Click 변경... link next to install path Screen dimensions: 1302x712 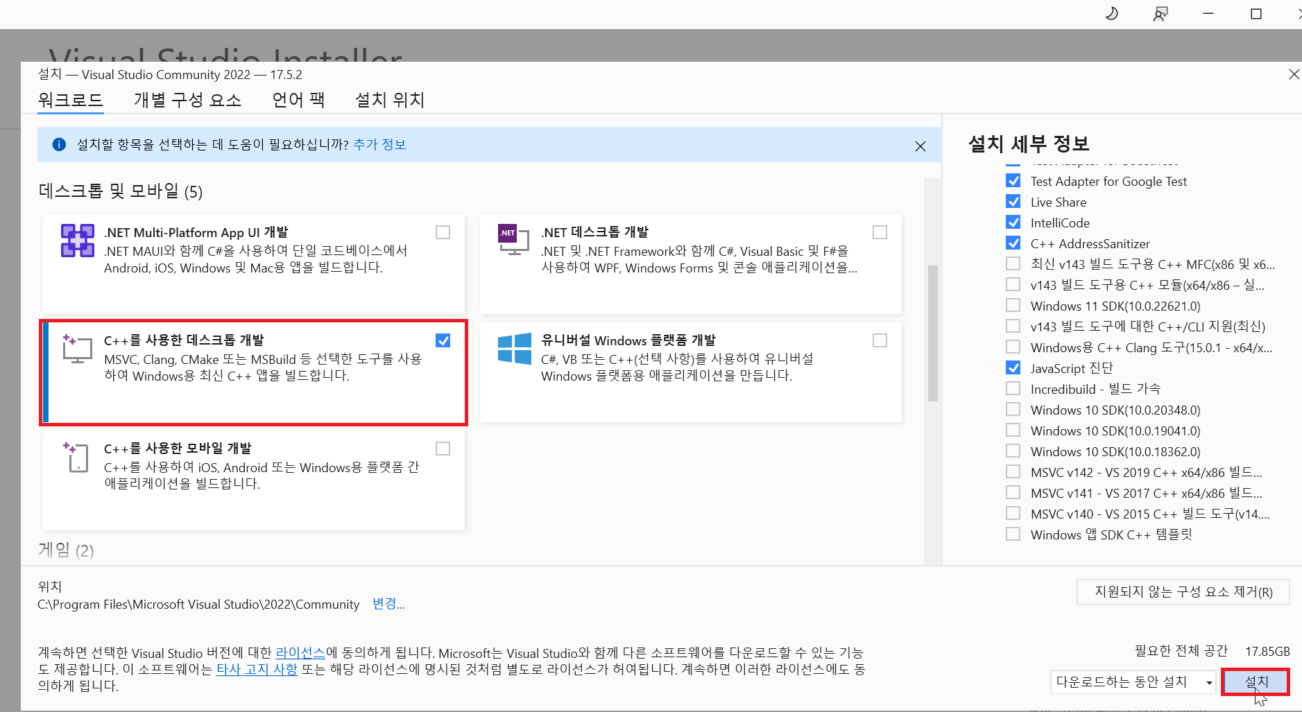(x=388, y=604)
